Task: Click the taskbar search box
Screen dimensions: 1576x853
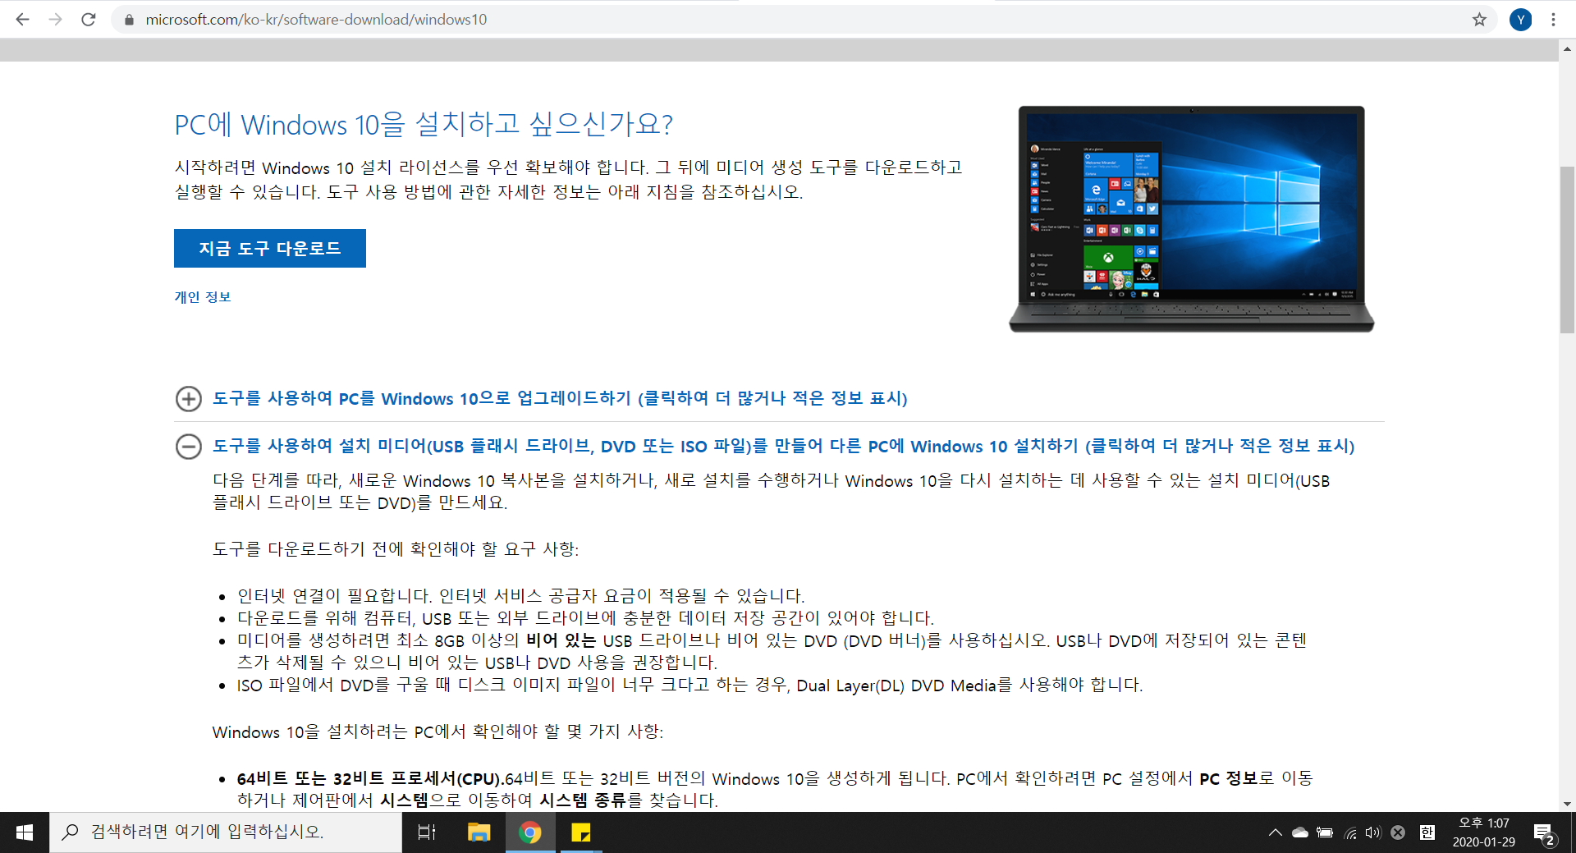Action: point(226,832)
